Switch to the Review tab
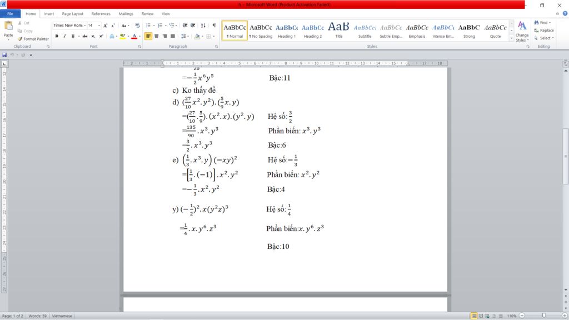 [147, 14]
